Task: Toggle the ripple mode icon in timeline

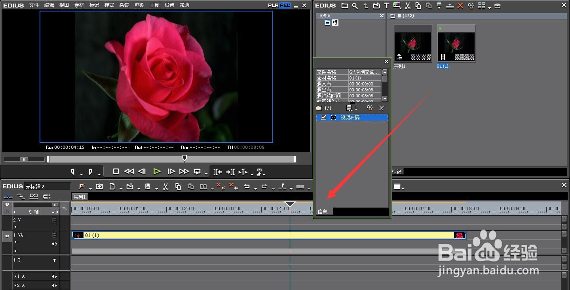Action: [x=21, y=196]
